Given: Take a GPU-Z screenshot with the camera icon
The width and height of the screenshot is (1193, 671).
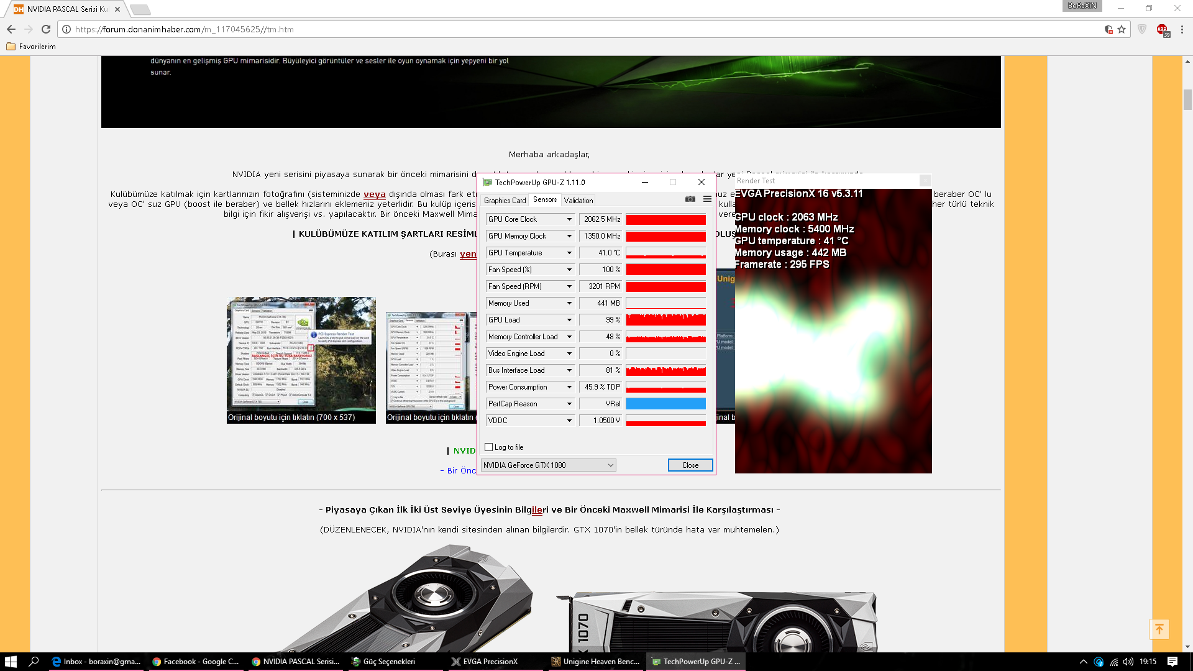Looking at the screenshot, I should 690,199.
